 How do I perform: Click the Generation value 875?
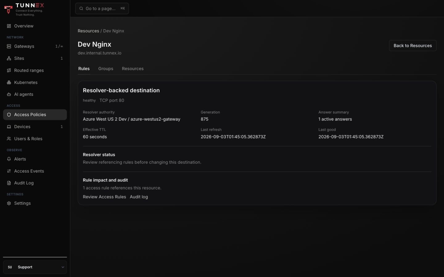tap(204, 119)
